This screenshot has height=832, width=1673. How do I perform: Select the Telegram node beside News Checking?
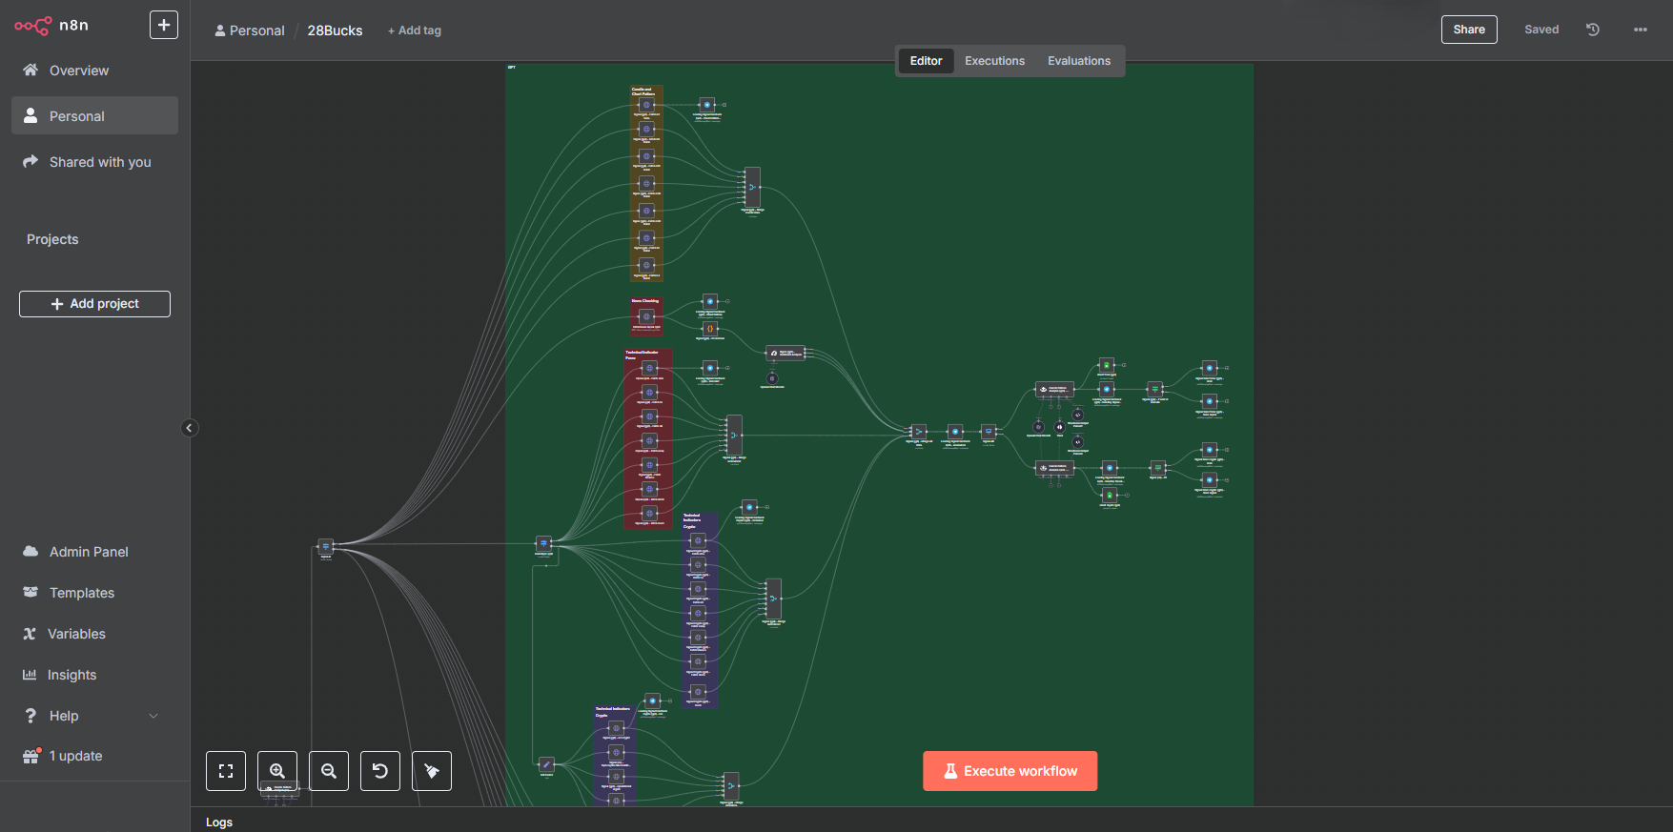(x=710, y=301)
